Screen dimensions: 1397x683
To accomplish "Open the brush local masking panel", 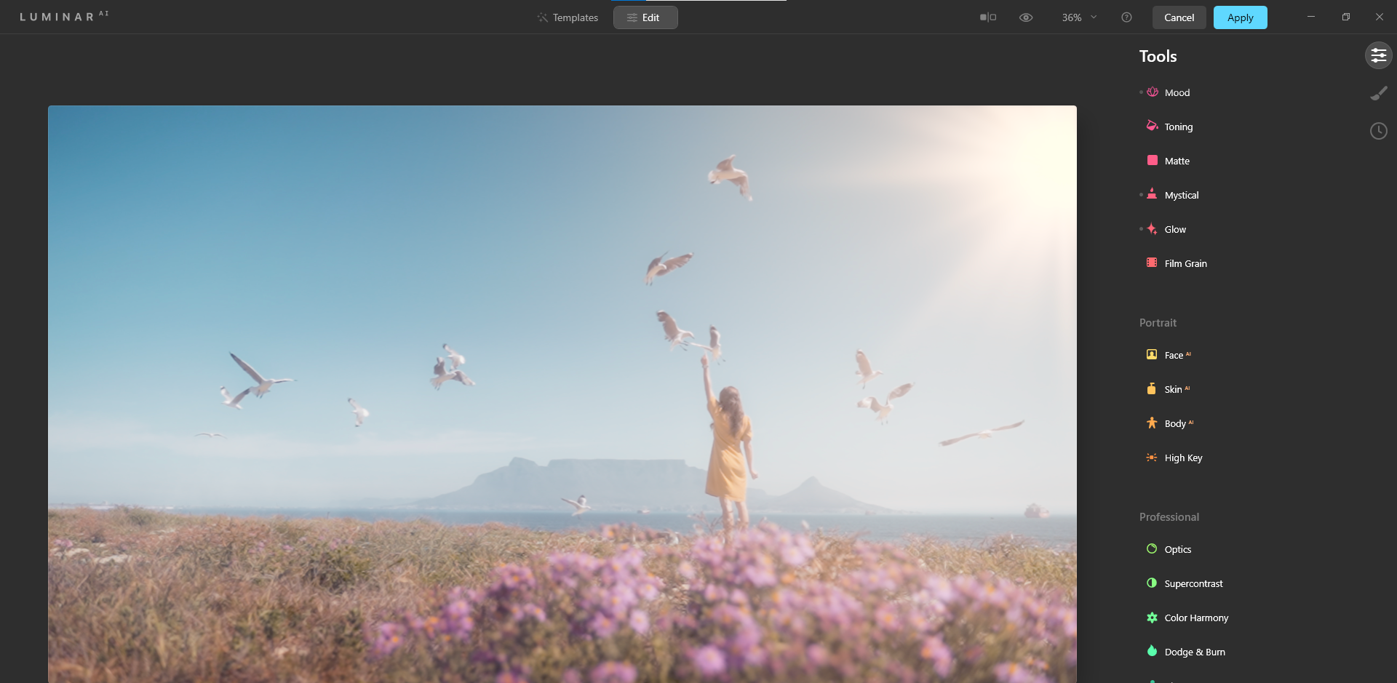I will click(1379, 93).
